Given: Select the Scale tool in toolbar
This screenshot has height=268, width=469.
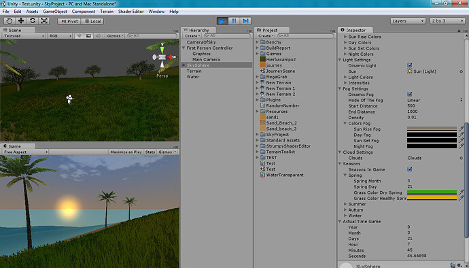Looking at the screenshot, I should 44,21.
